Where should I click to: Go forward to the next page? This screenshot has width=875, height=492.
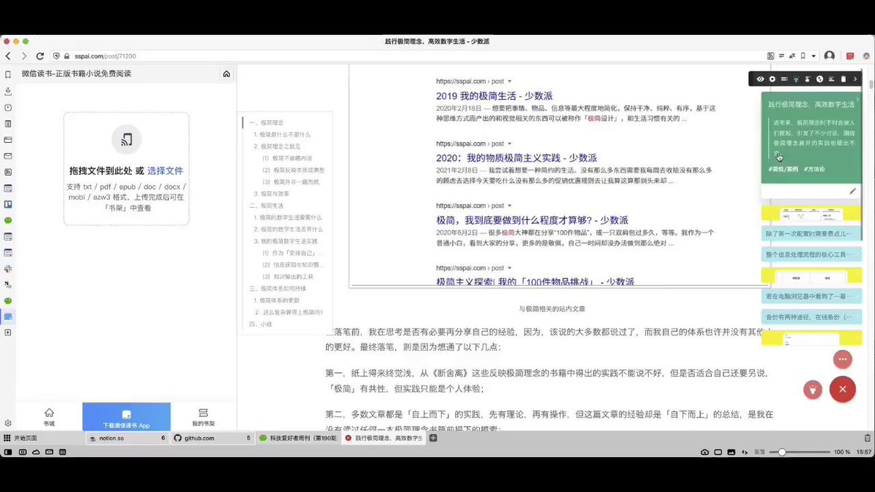point(23,55)
